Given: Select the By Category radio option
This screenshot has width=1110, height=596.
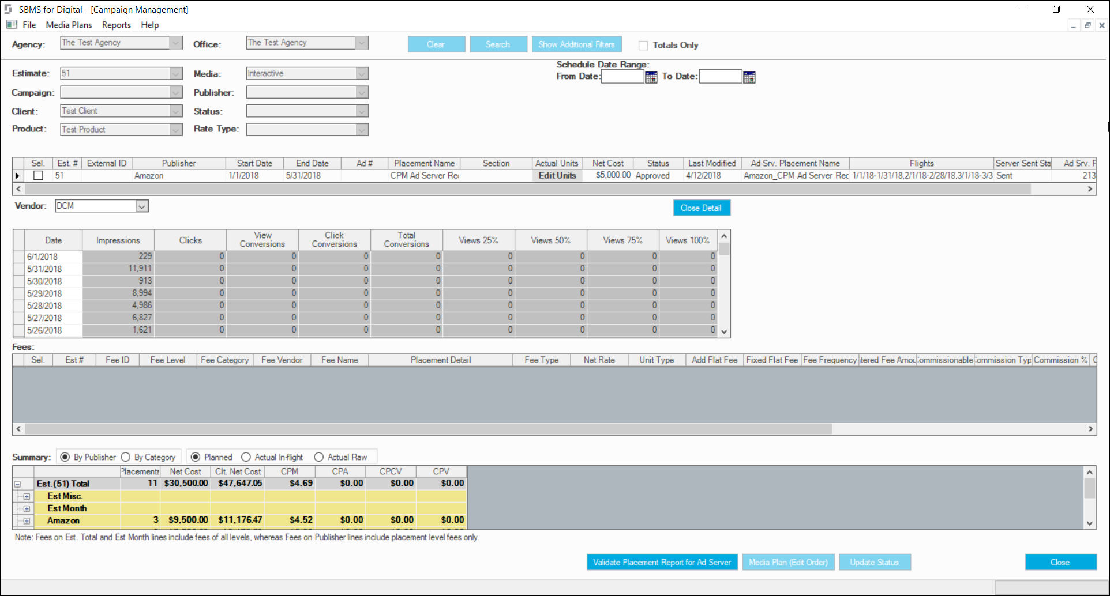Looking at the screenshot, I should click(126, 457).
